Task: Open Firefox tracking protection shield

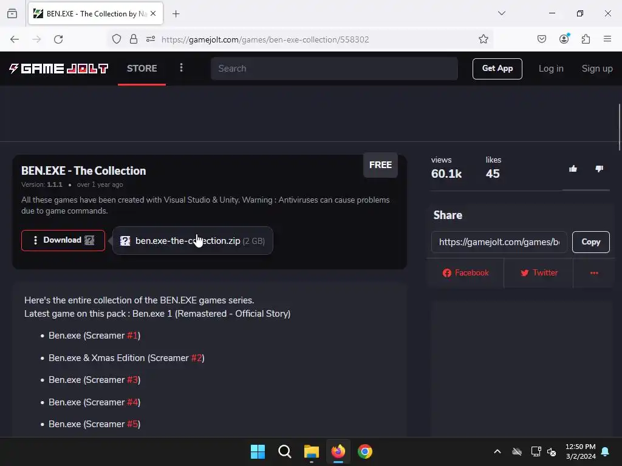Action: coord(116,39)
